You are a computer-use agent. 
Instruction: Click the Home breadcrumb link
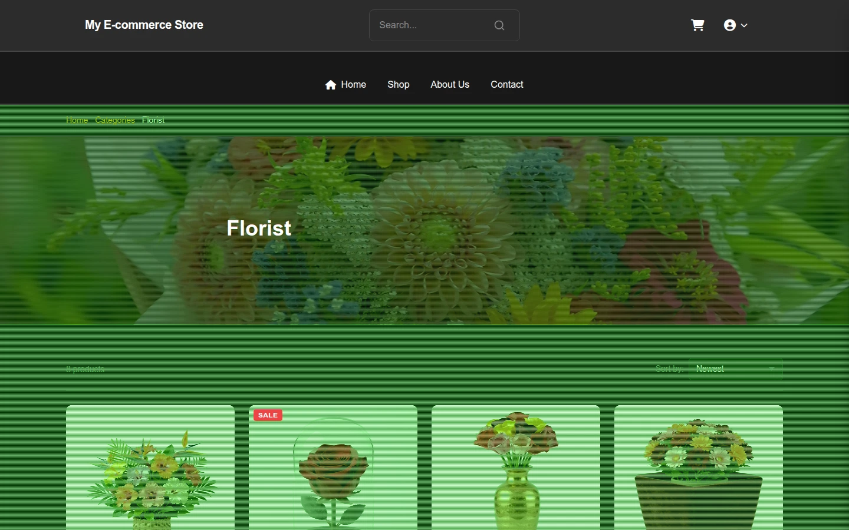coord(77,120)
